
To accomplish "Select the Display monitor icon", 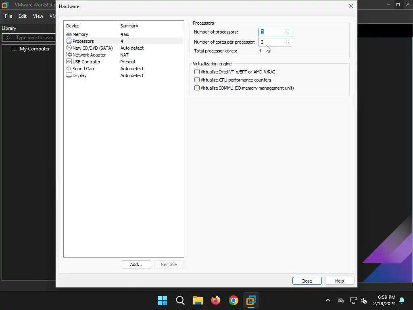I will point(69,75).
